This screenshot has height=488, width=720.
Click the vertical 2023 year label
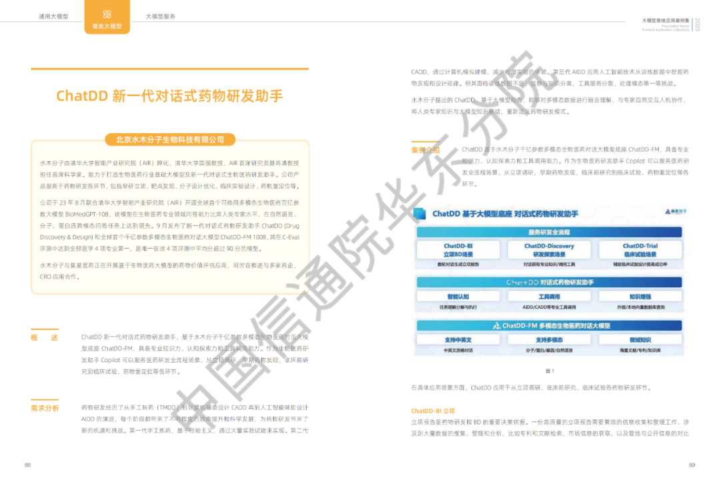pyautogui.click(x=697, y=24)
